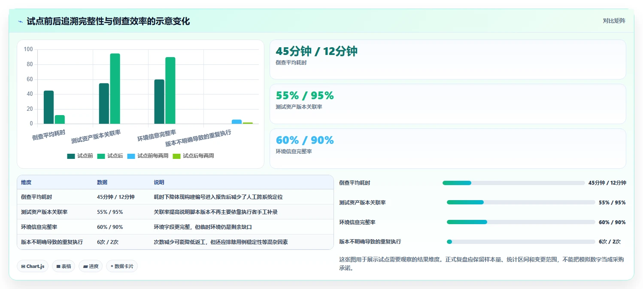Screen dimensions: 643x289
Task: Click the 环境信息完整率 caption in the third data card
Action: 294,152
